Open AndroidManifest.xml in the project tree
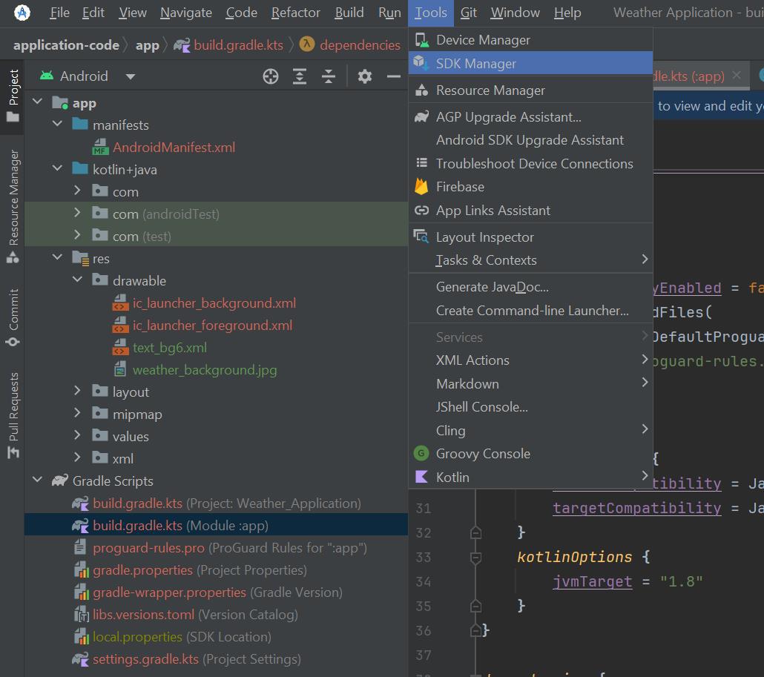Screen dimensions: 764x677 (174, 148)
